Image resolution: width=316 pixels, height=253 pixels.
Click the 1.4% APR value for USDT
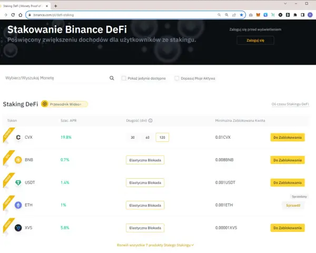click(65, 182)
